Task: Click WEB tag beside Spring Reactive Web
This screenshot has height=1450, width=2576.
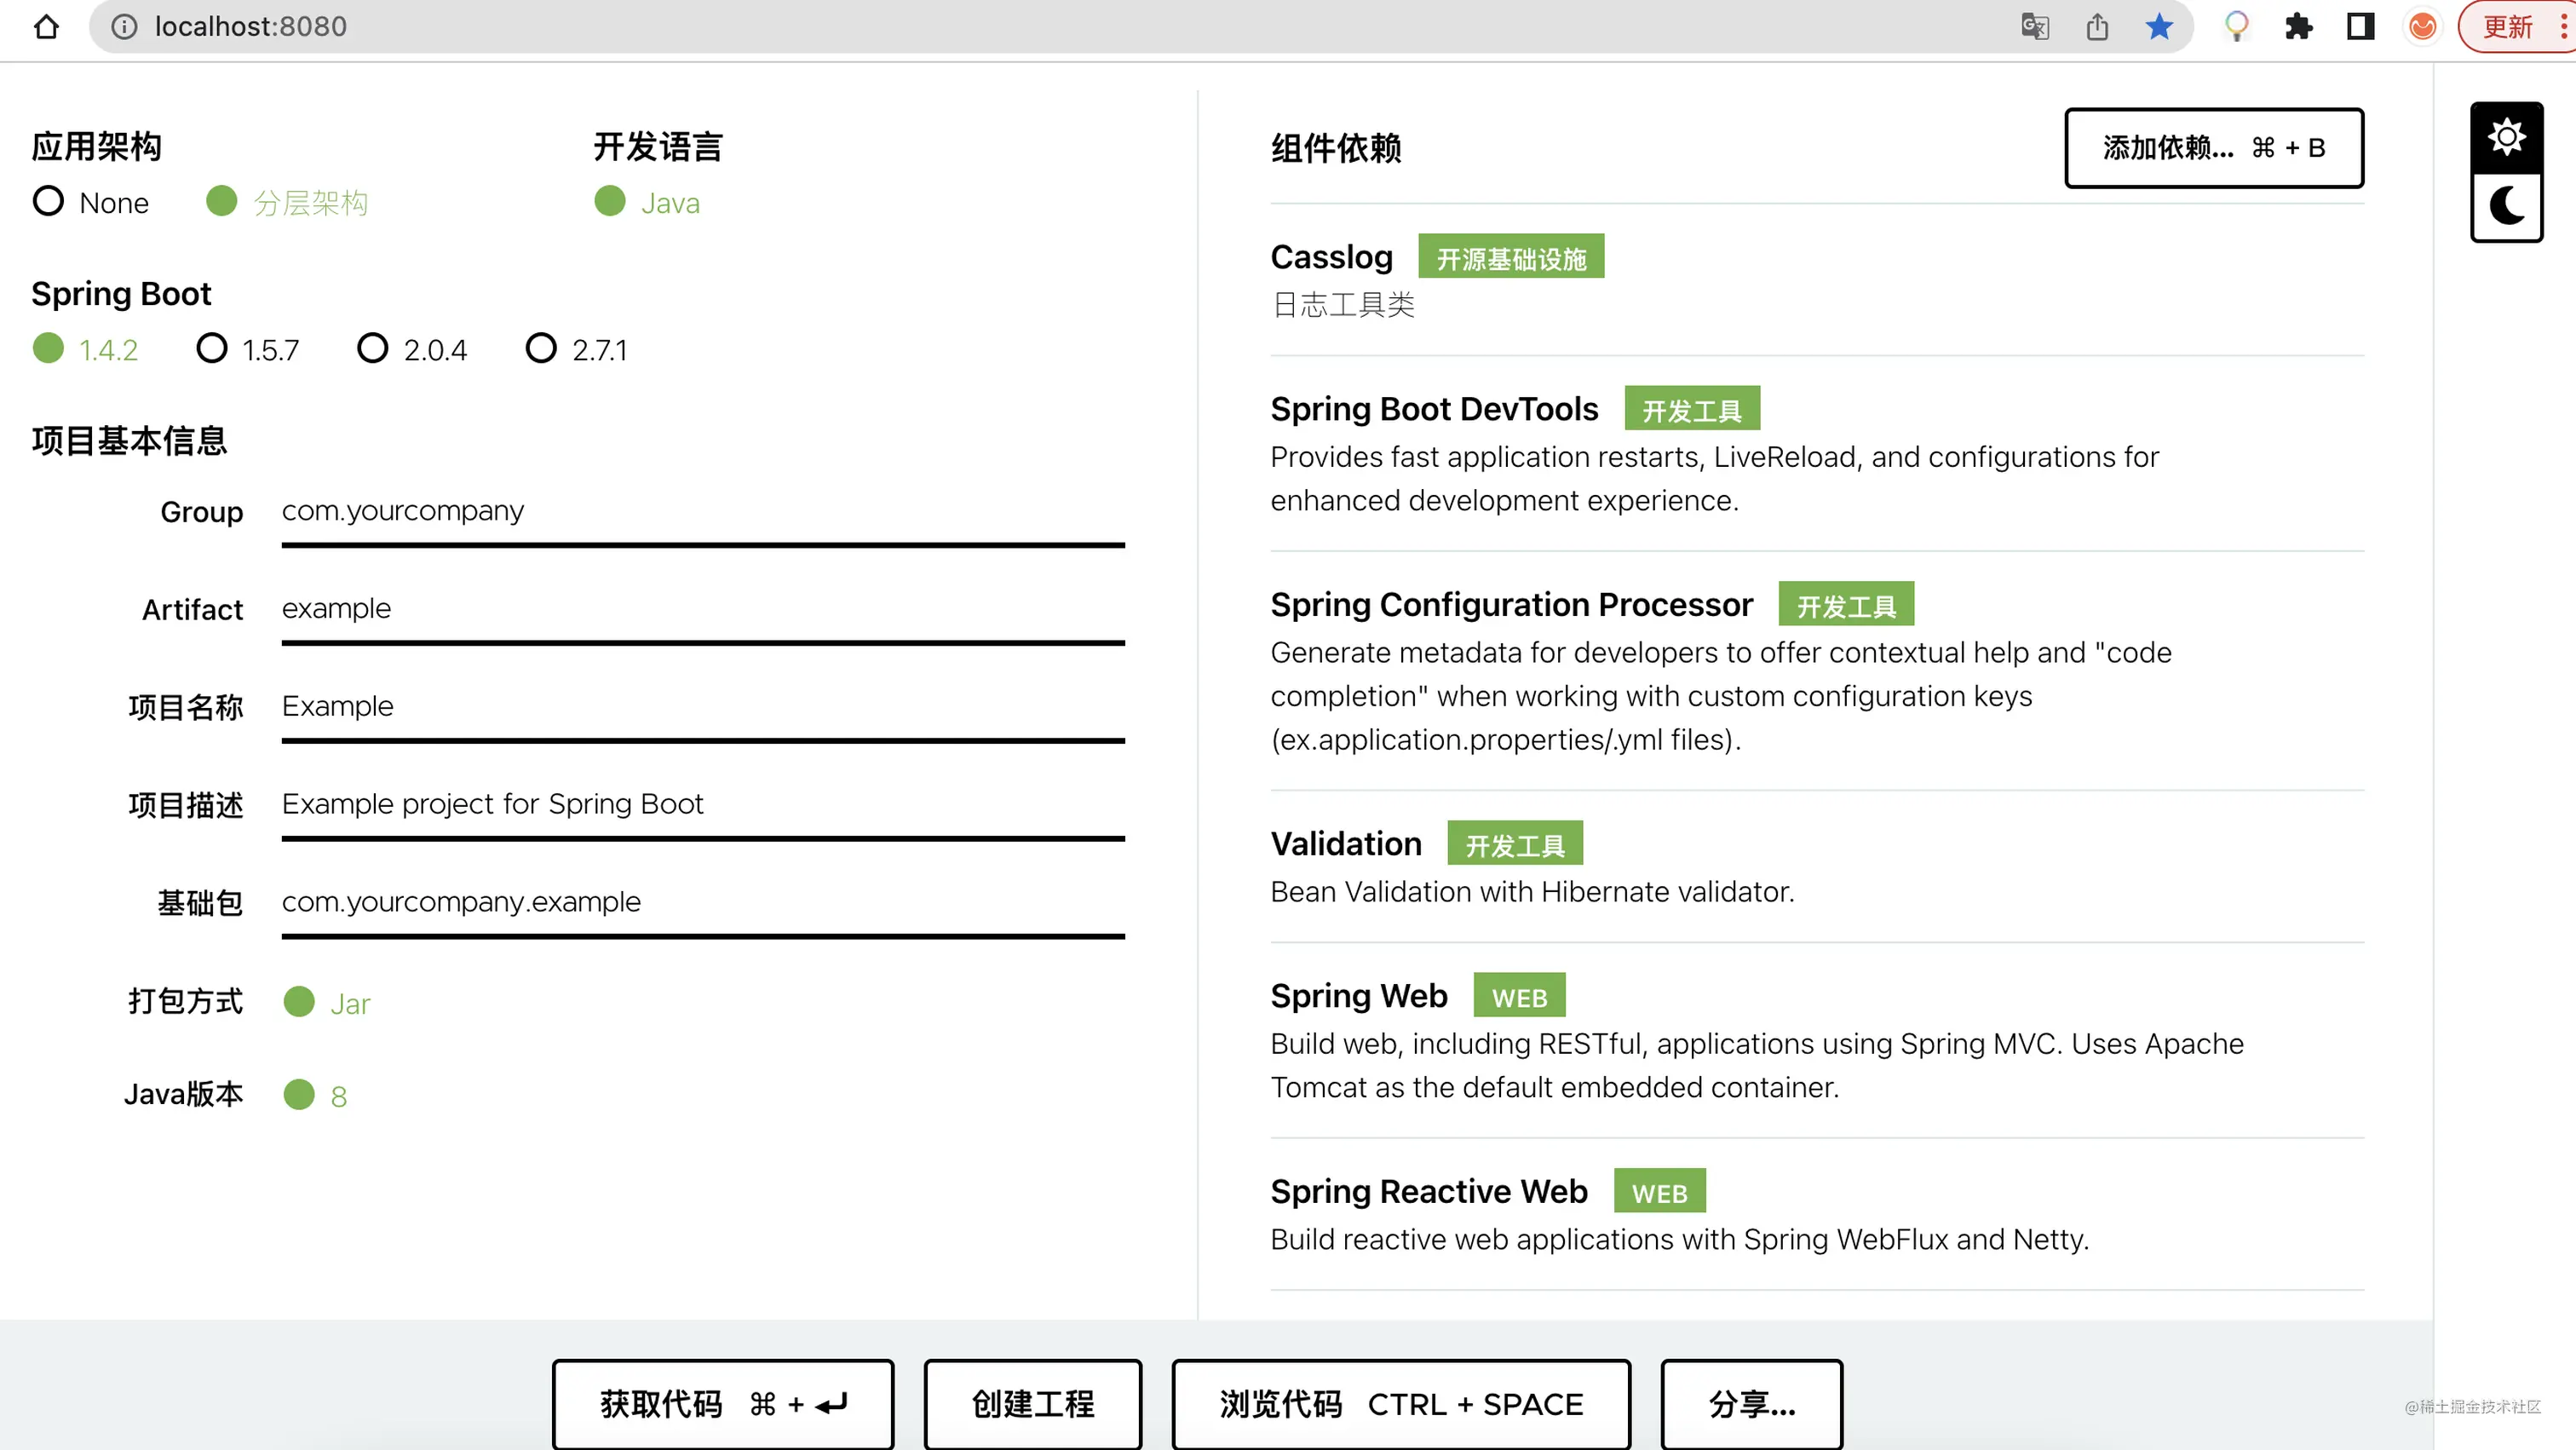Action: click(1659, 1192)
